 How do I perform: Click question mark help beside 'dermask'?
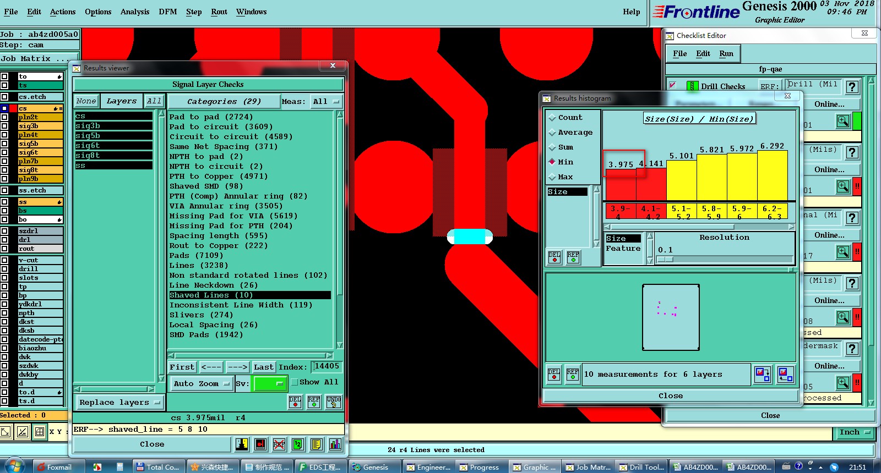(x=852, y=349)
